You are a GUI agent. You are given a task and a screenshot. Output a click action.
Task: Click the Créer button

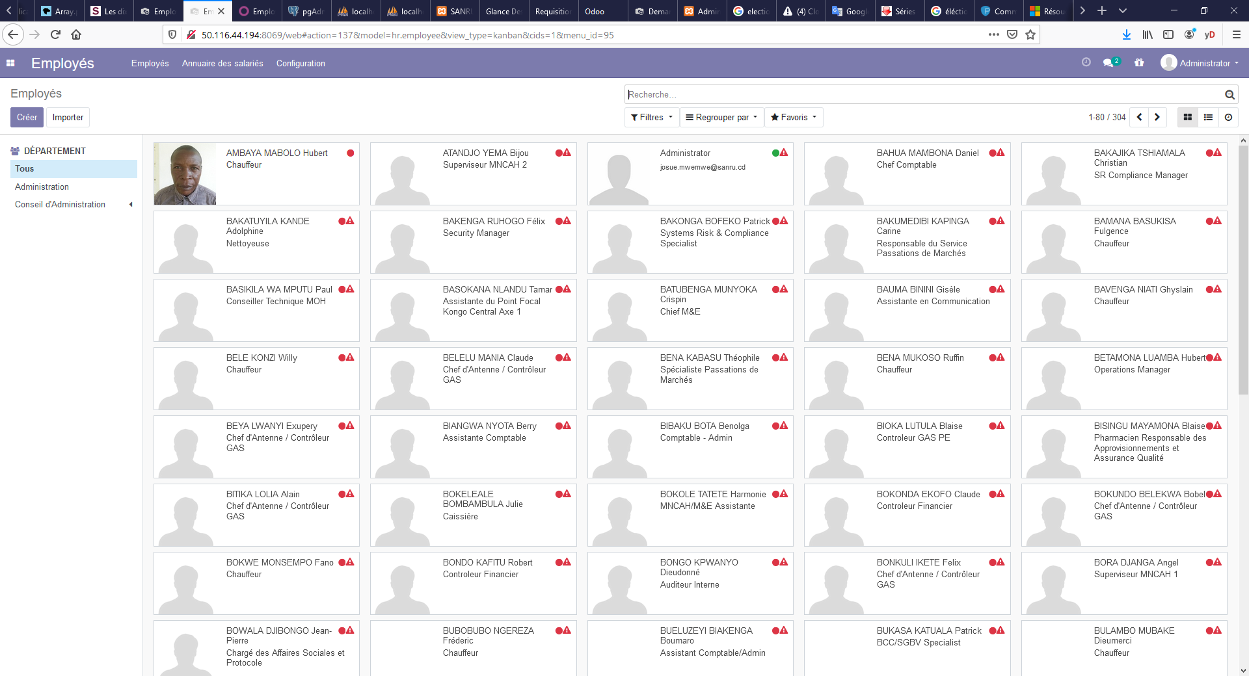click(x=27, y=117)
